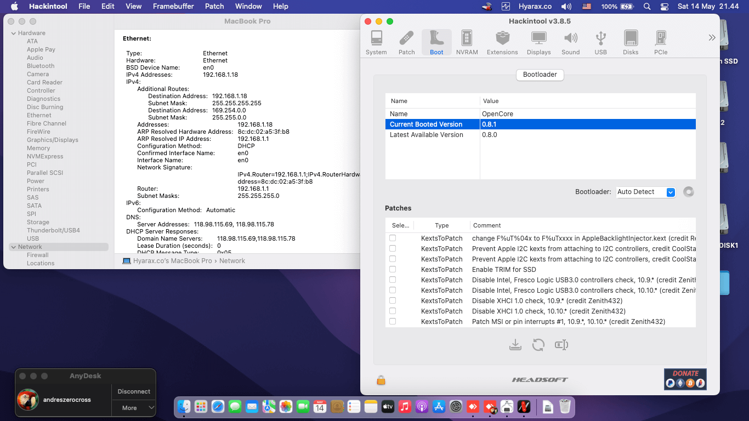The height and width of the screenshot is (421, 749).
Task: Open the System tab in Hackintool toolbar
Action: point(376,42)
